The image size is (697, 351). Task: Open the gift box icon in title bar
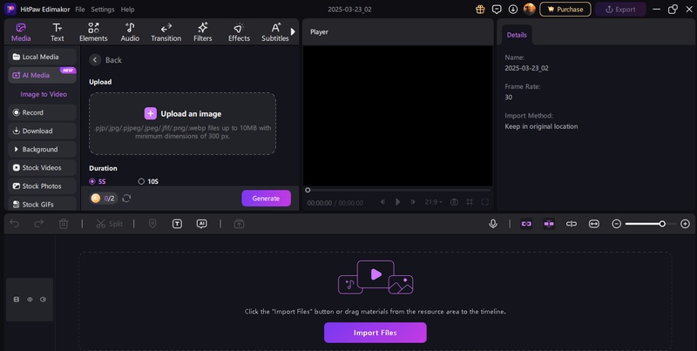coord(480,9)
